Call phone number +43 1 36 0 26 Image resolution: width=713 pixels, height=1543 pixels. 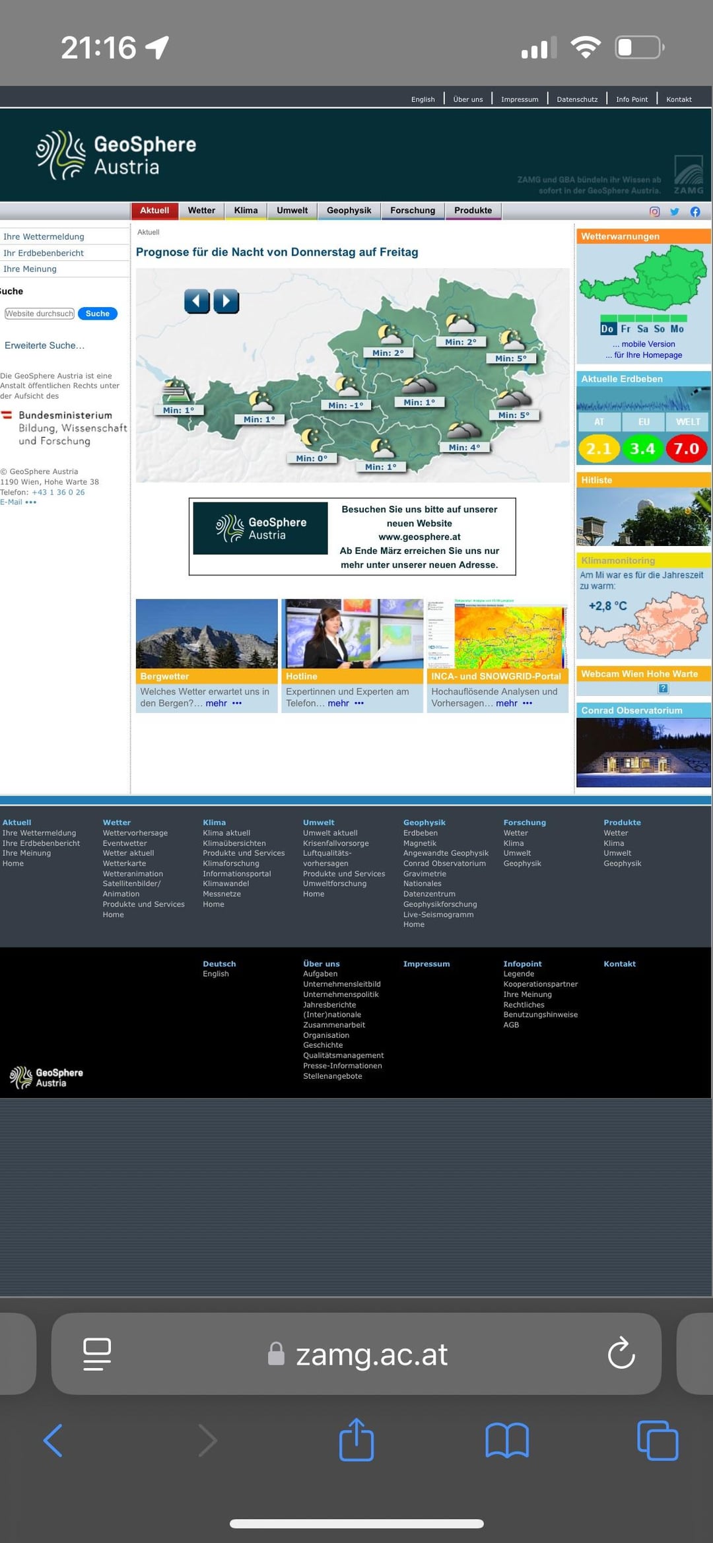point(59,492)
